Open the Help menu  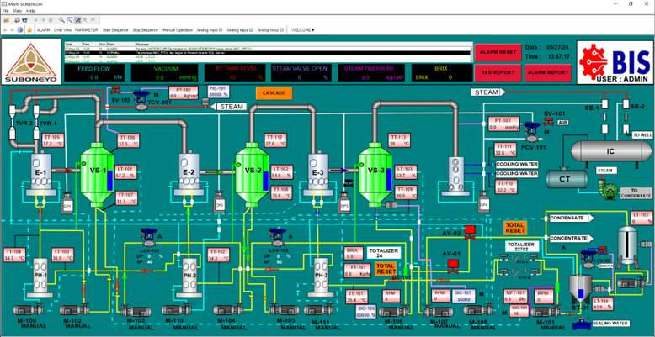31,11
